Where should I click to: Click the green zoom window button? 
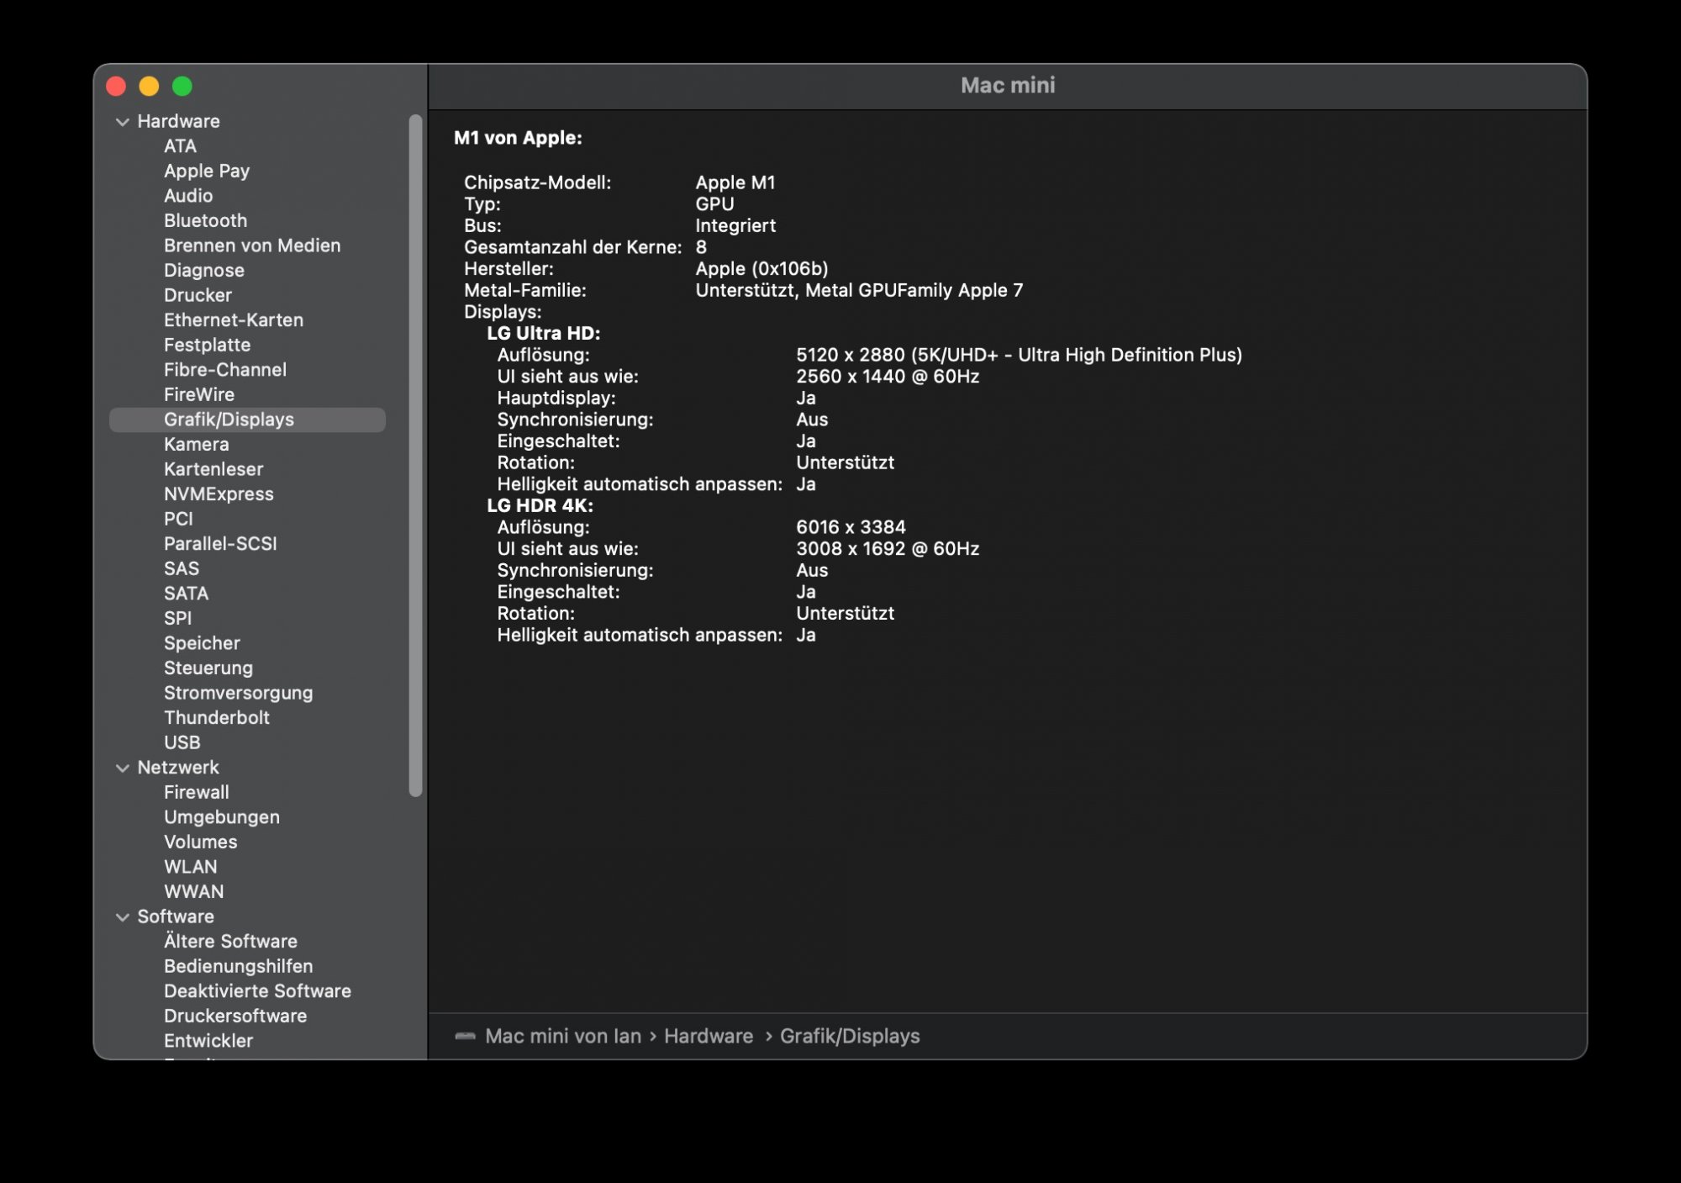pyautogui.click(x=182, y=87)
